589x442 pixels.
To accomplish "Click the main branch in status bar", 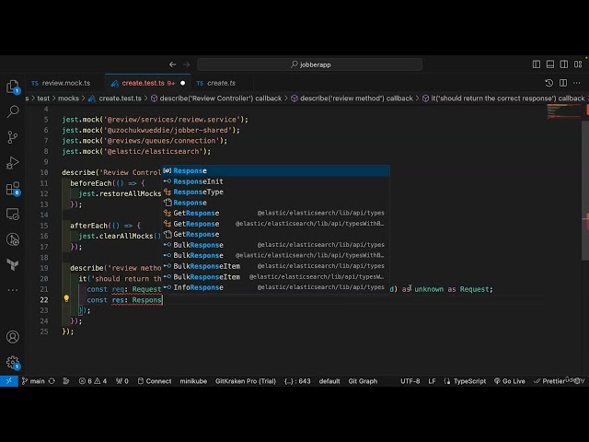I will [33, 381].
